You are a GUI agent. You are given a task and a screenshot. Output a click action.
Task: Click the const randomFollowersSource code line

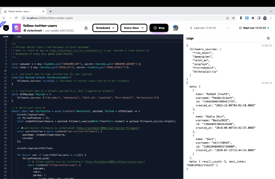tap(97, 121)
